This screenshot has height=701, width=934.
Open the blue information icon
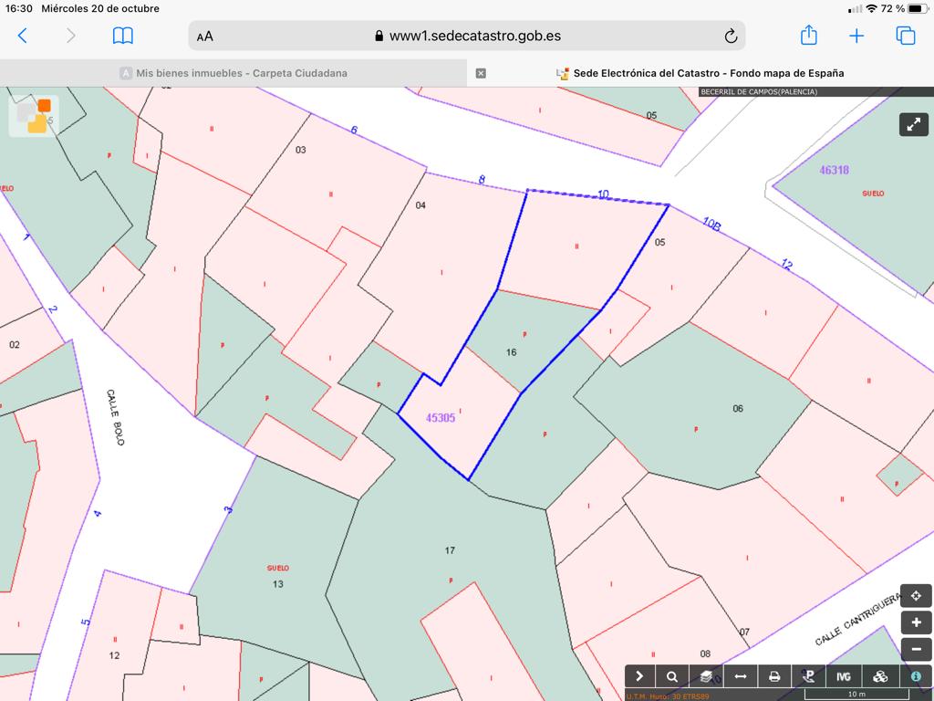pyautogui.click(x=915, y=676)
